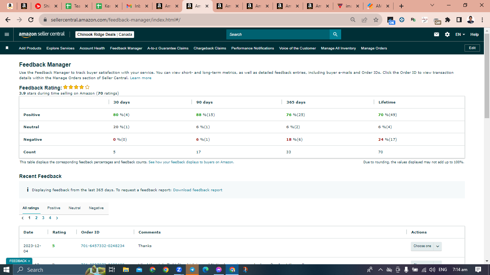This screenshot has width=490, height=275.
Task: Click the Learn more link
Action: (141, 78)
